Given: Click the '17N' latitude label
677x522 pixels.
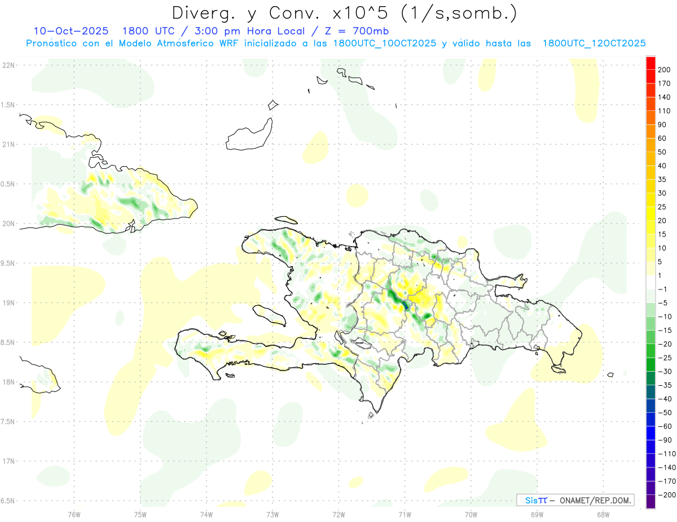Looking at the screenshot, I should tap(8, 461).
